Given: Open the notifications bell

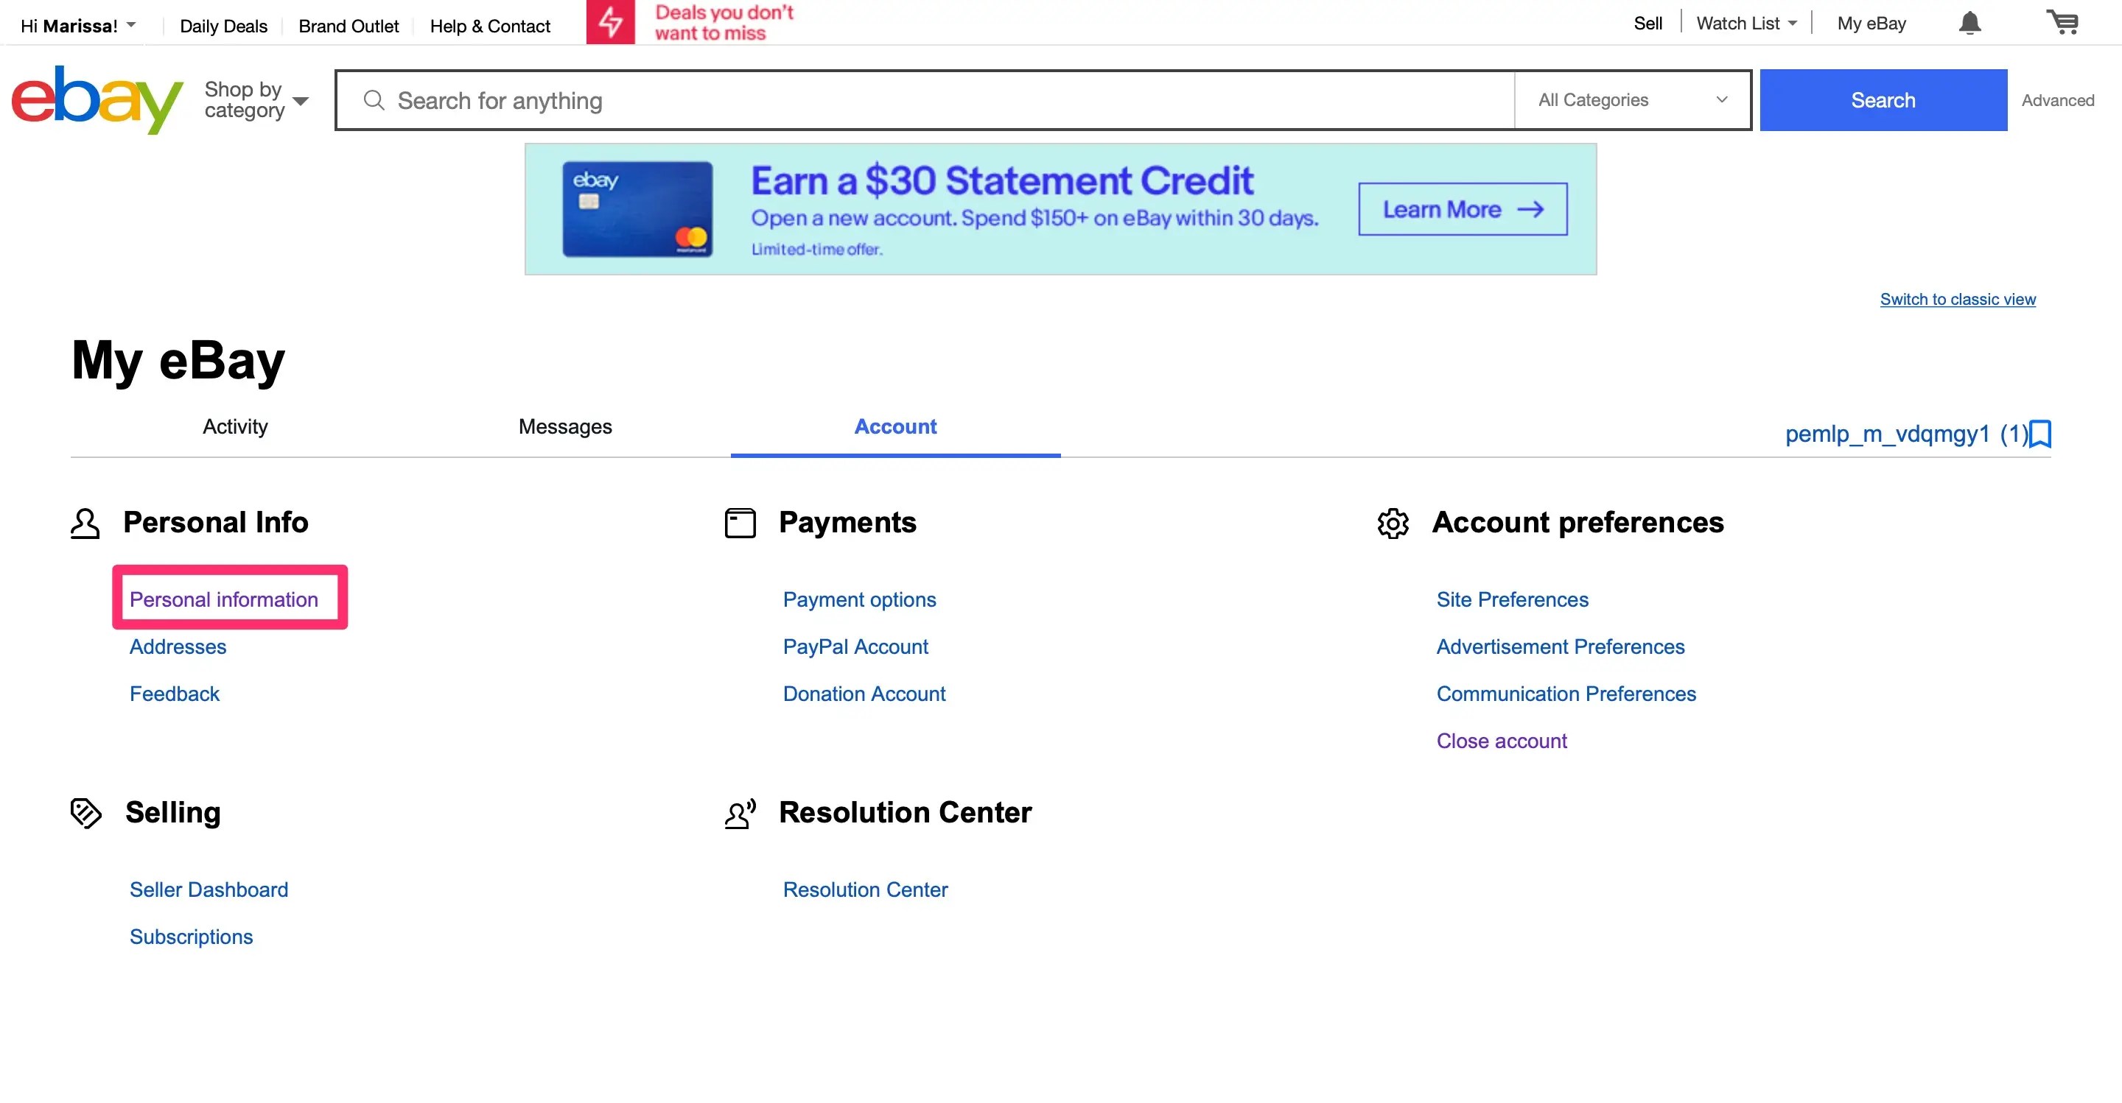Looking at the screenshot, I should [x=1969, y=23].
